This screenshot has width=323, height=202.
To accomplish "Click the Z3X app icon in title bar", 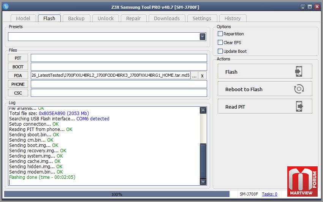I will 6,6.
